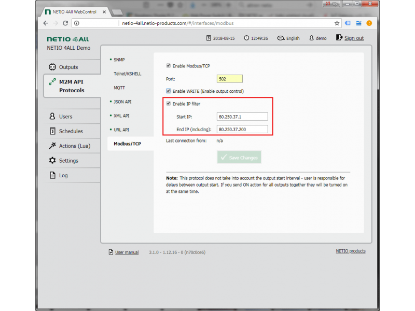Select the XML API protocol tab
This screenshot has width=415, height=311.
pos(121,116)
